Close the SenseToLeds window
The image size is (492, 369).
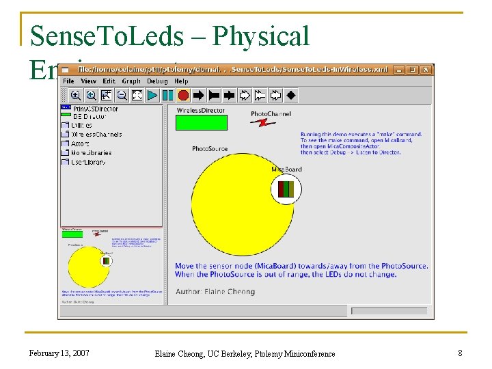click(x=426, y=70)
